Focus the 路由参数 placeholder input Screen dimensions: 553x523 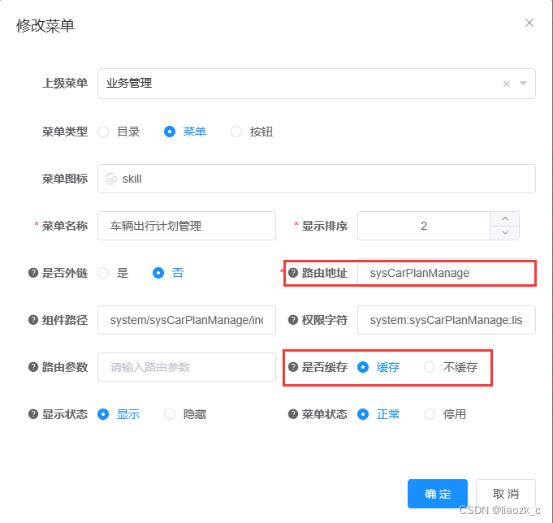[187, 367]
